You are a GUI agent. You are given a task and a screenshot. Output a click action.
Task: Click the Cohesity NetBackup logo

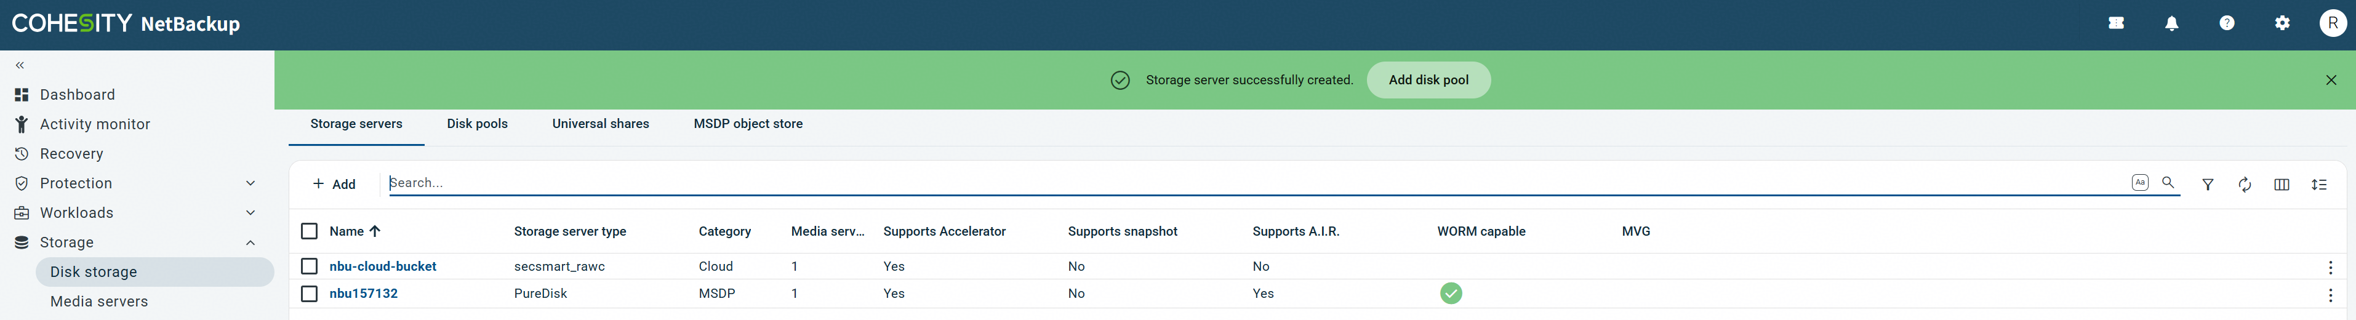pyautogui.click(x=126, y=24)
